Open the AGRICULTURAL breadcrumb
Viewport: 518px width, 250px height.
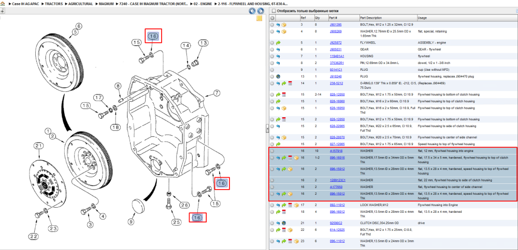pos(81,4)
